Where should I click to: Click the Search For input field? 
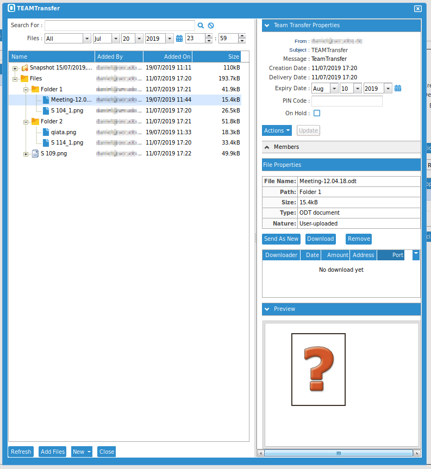point(120,26)
